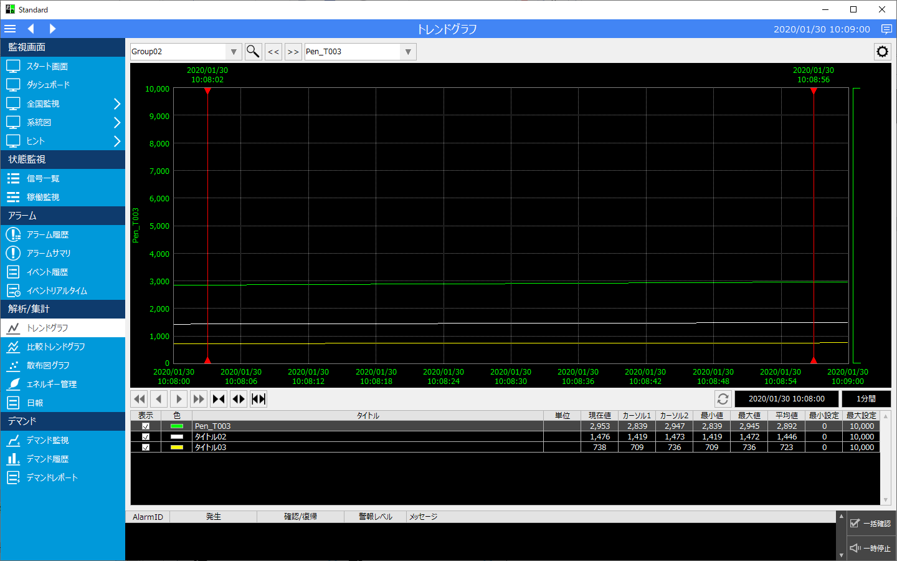Click the 一時停止 button
Viewport: 897px width, 561px height.
click(x=870, y=549)
